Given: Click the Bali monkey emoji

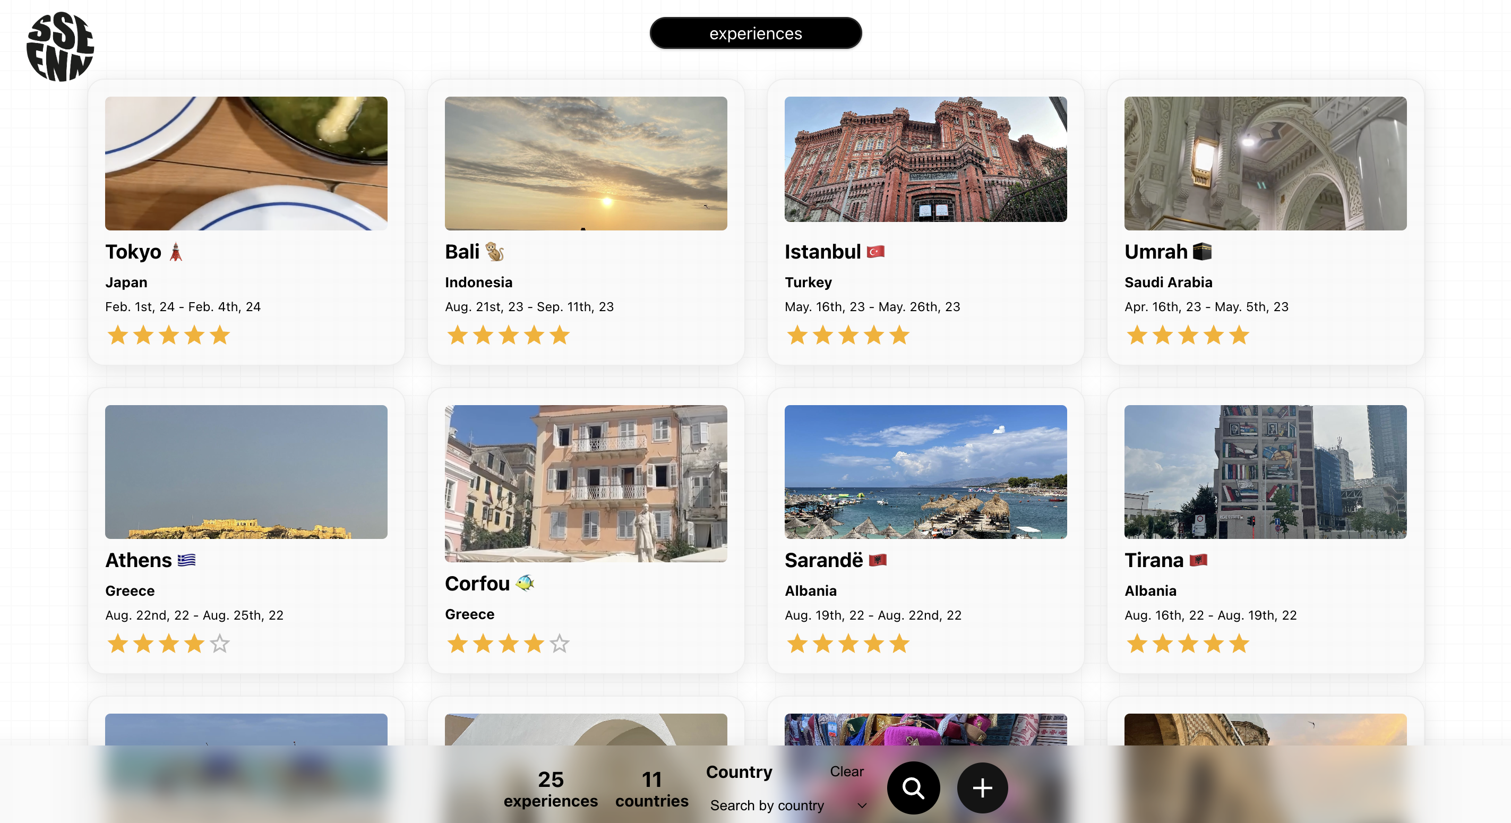Looking at the screenshot, I should pyautogui.click(x=494, y=252).
